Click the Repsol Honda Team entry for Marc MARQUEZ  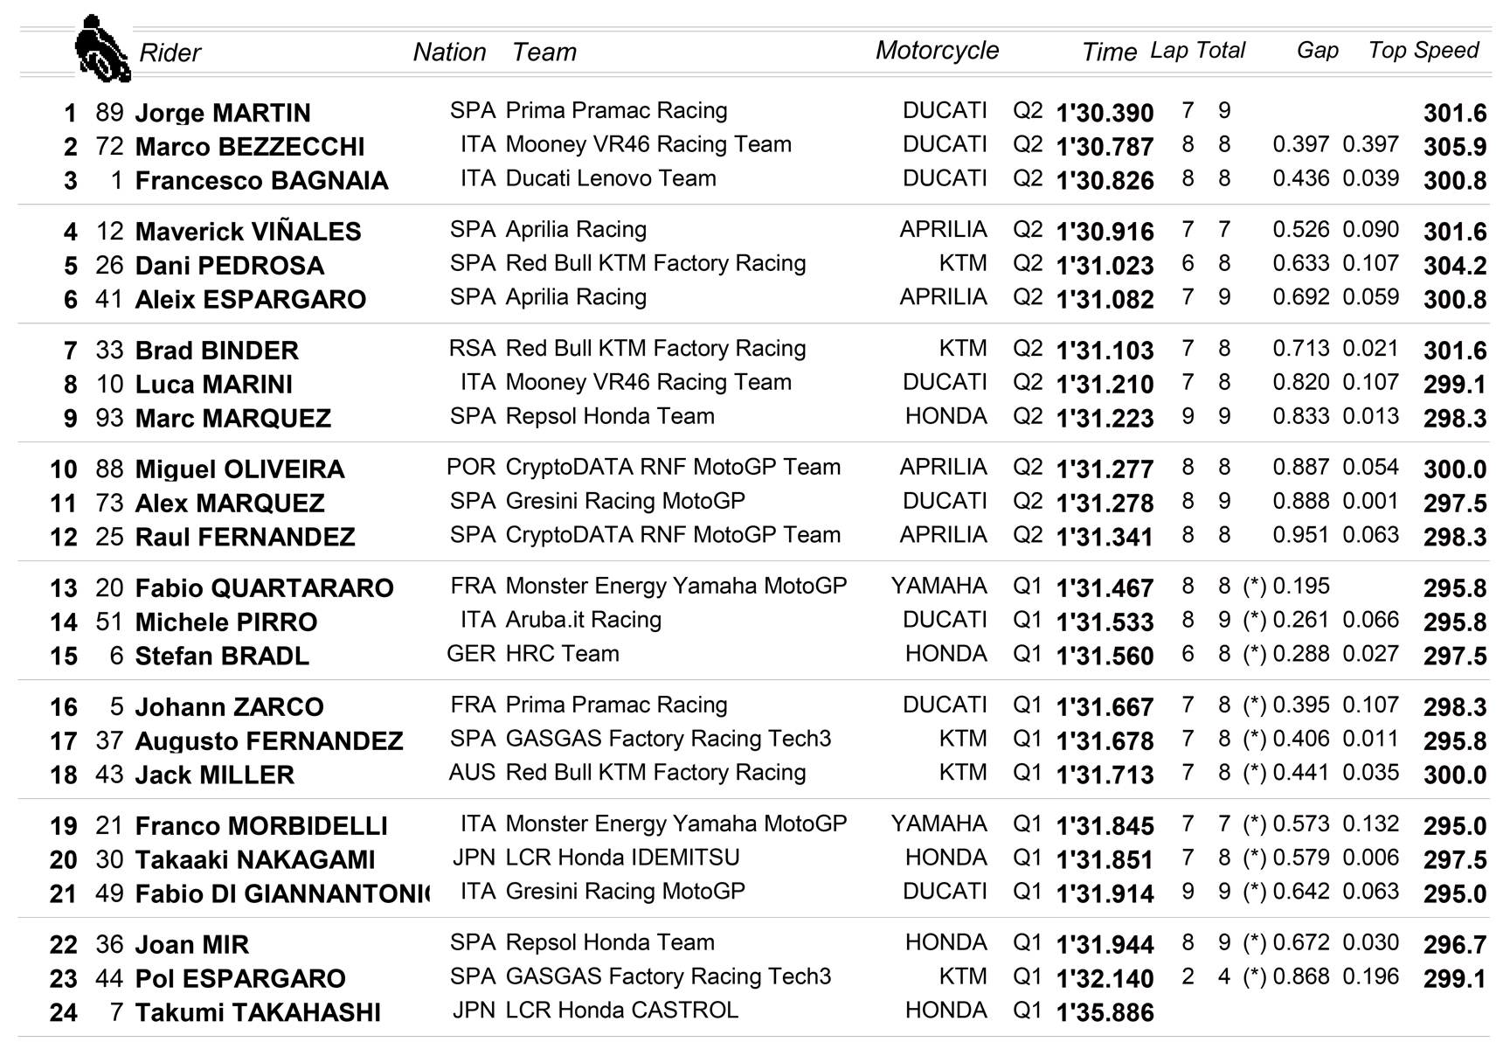pyautogui.click(x=610, y=416)
